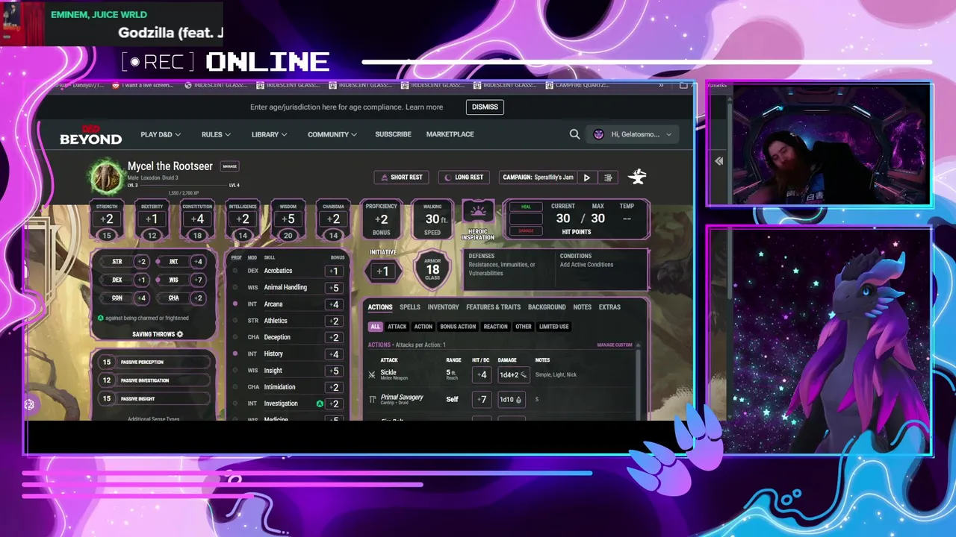956x537 pixels.
Task: Open the Features & Traits tab
Action: tap(493, 307)
